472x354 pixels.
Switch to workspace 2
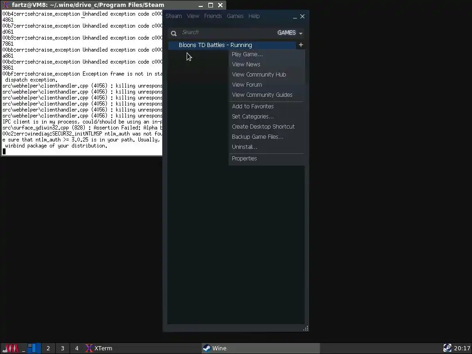[x=48, y=348]
